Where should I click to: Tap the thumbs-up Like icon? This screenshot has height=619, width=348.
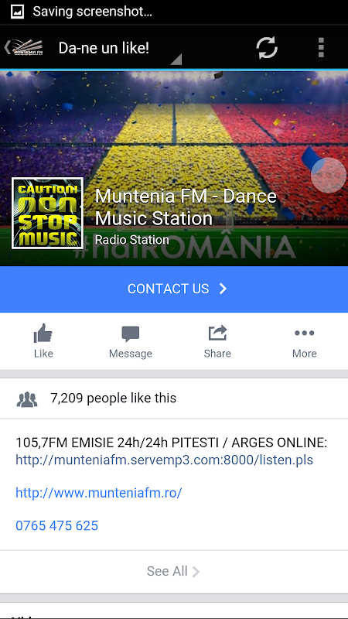[43, 333]
